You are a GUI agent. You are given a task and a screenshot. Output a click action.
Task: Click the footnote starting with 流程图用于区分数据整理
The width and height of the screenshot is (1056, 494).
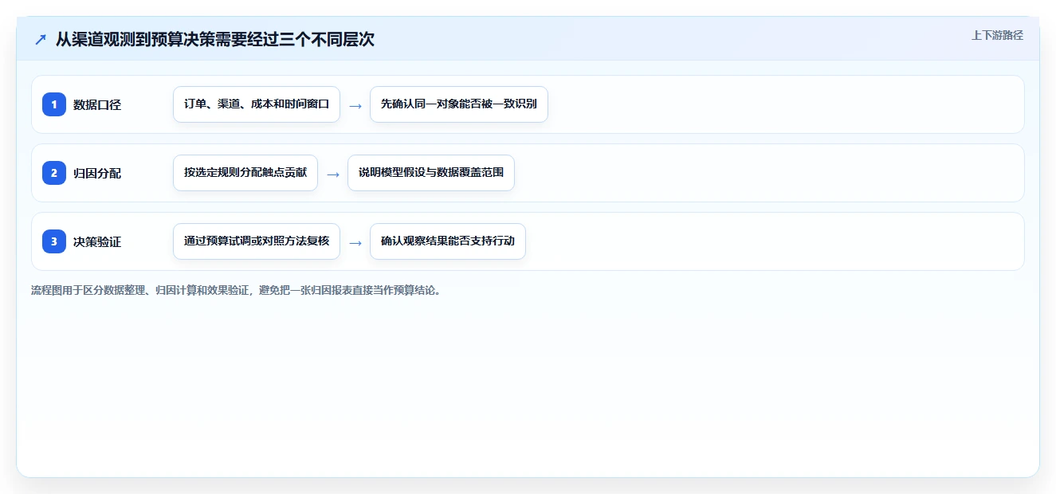[236, 290]
